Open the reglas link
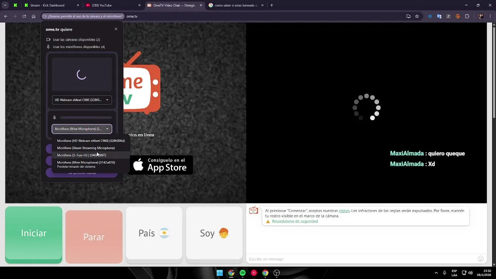Image resolution: width=496 pixels, height=279 pixels. pos(344,211)
